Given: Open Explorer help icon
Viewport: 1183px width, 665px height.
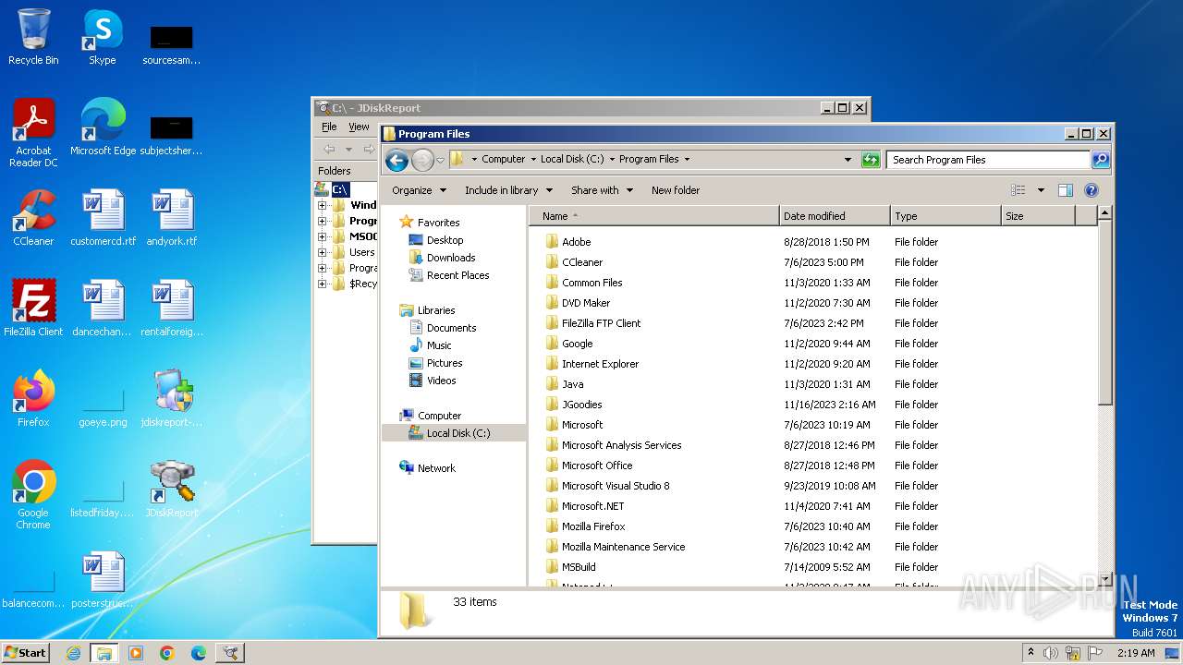Looking at the screenshot, I should pos(1091,190).
